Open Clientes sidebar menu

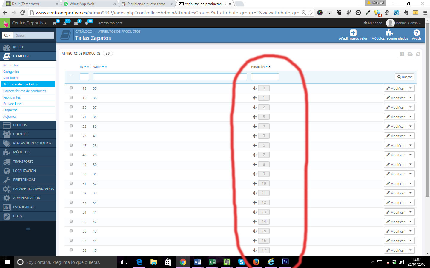point(28,134)
